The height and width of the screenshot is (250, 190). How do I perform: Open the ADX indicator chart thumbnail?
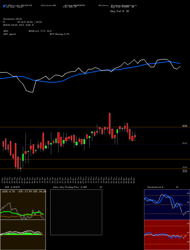point(23,205)
